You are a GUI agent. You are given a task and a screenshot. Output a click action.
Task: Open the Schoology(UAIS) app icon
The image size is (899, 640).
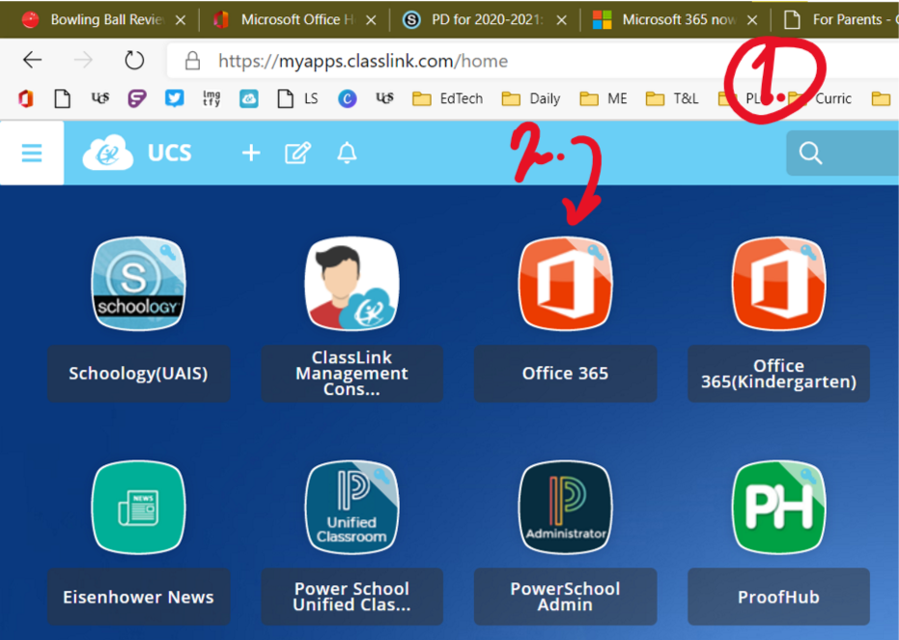point(138,284)
